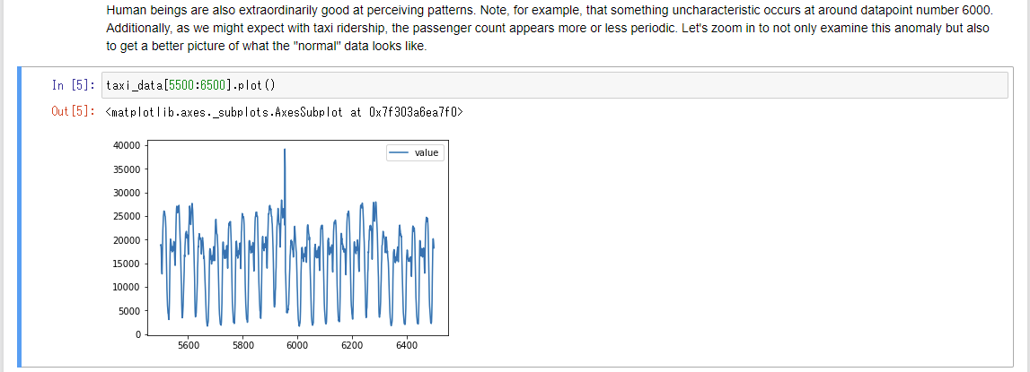Viewport: 1030px width, 372px height.
Task: Click the 5600 x-axis tick label
Action: (188, 345)
